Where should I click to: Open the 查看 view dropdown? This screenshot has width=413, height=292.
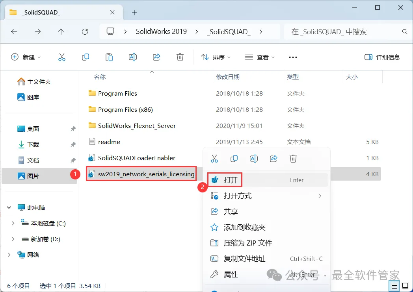click(260, 57)
